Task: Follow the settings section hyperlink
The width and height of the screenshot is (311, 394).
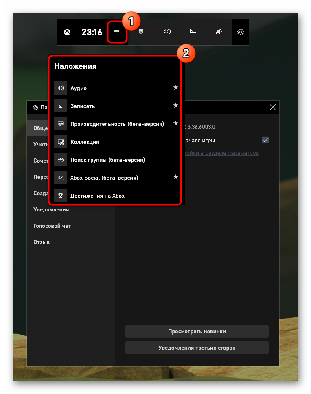Action: click(x=222, y=153)
